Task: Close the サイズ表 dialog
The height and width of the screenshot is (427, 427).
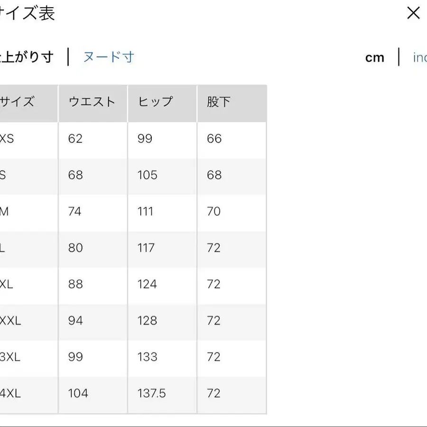Action: click(413, 13)
